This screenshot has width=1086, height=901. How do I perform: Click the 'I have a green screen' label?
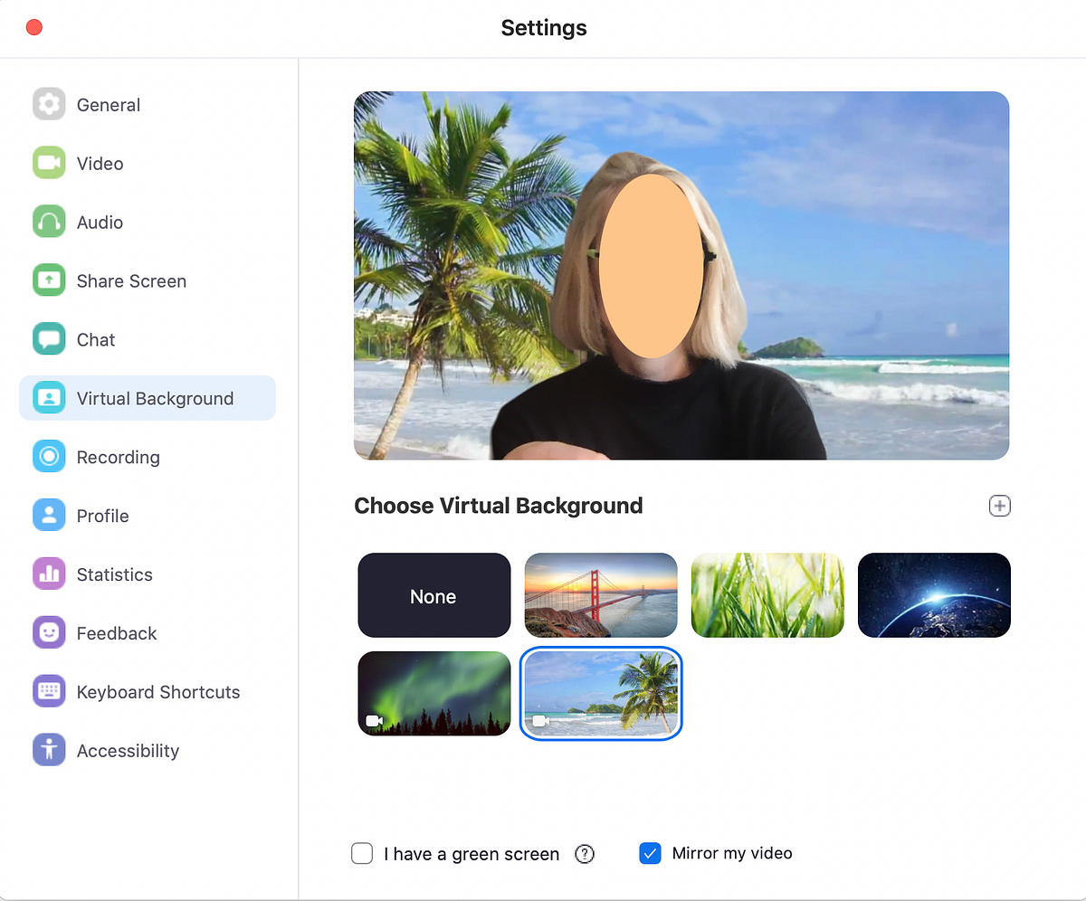pyautogui.click(x=472, y=853)
